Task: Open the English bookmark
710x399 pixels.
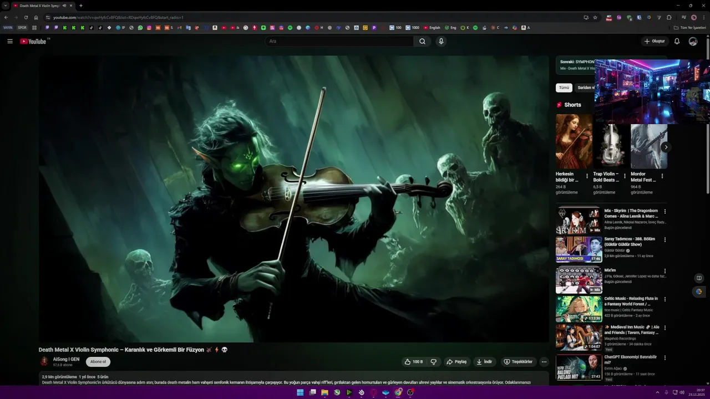Action: 432,27
